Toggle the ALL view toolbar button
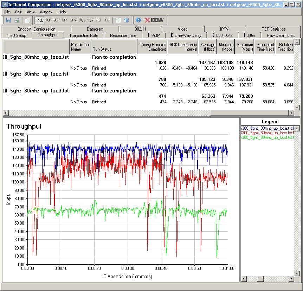This screenshot has height=291, width=303. [40, 20]
